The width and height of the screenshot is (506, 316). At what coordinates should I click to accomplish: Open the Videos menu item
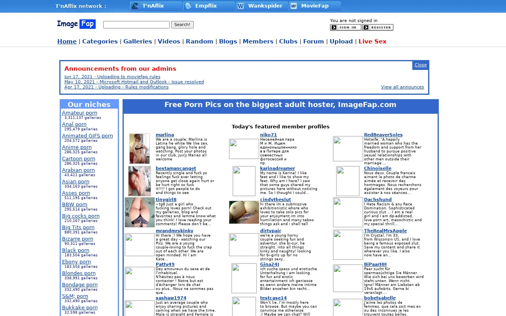169,41
